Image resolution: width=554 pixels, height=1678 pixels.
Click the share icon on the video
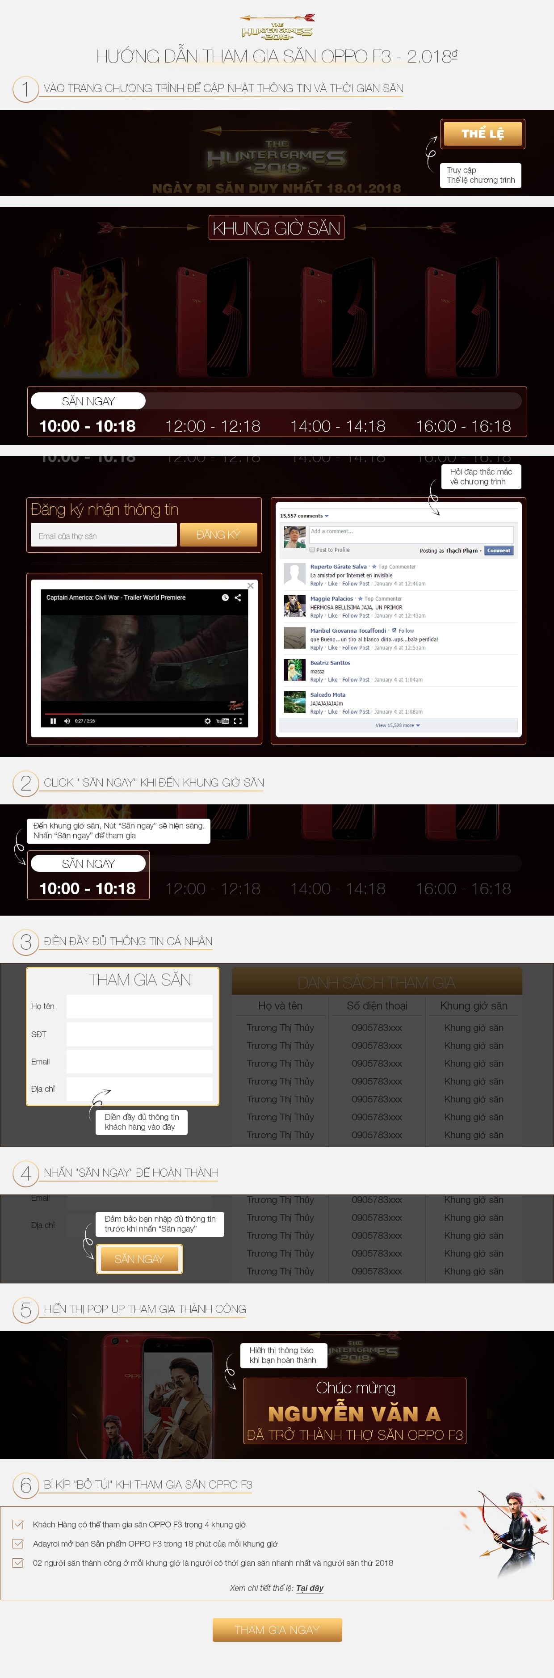pyautogui.click(x=238, y=597)
